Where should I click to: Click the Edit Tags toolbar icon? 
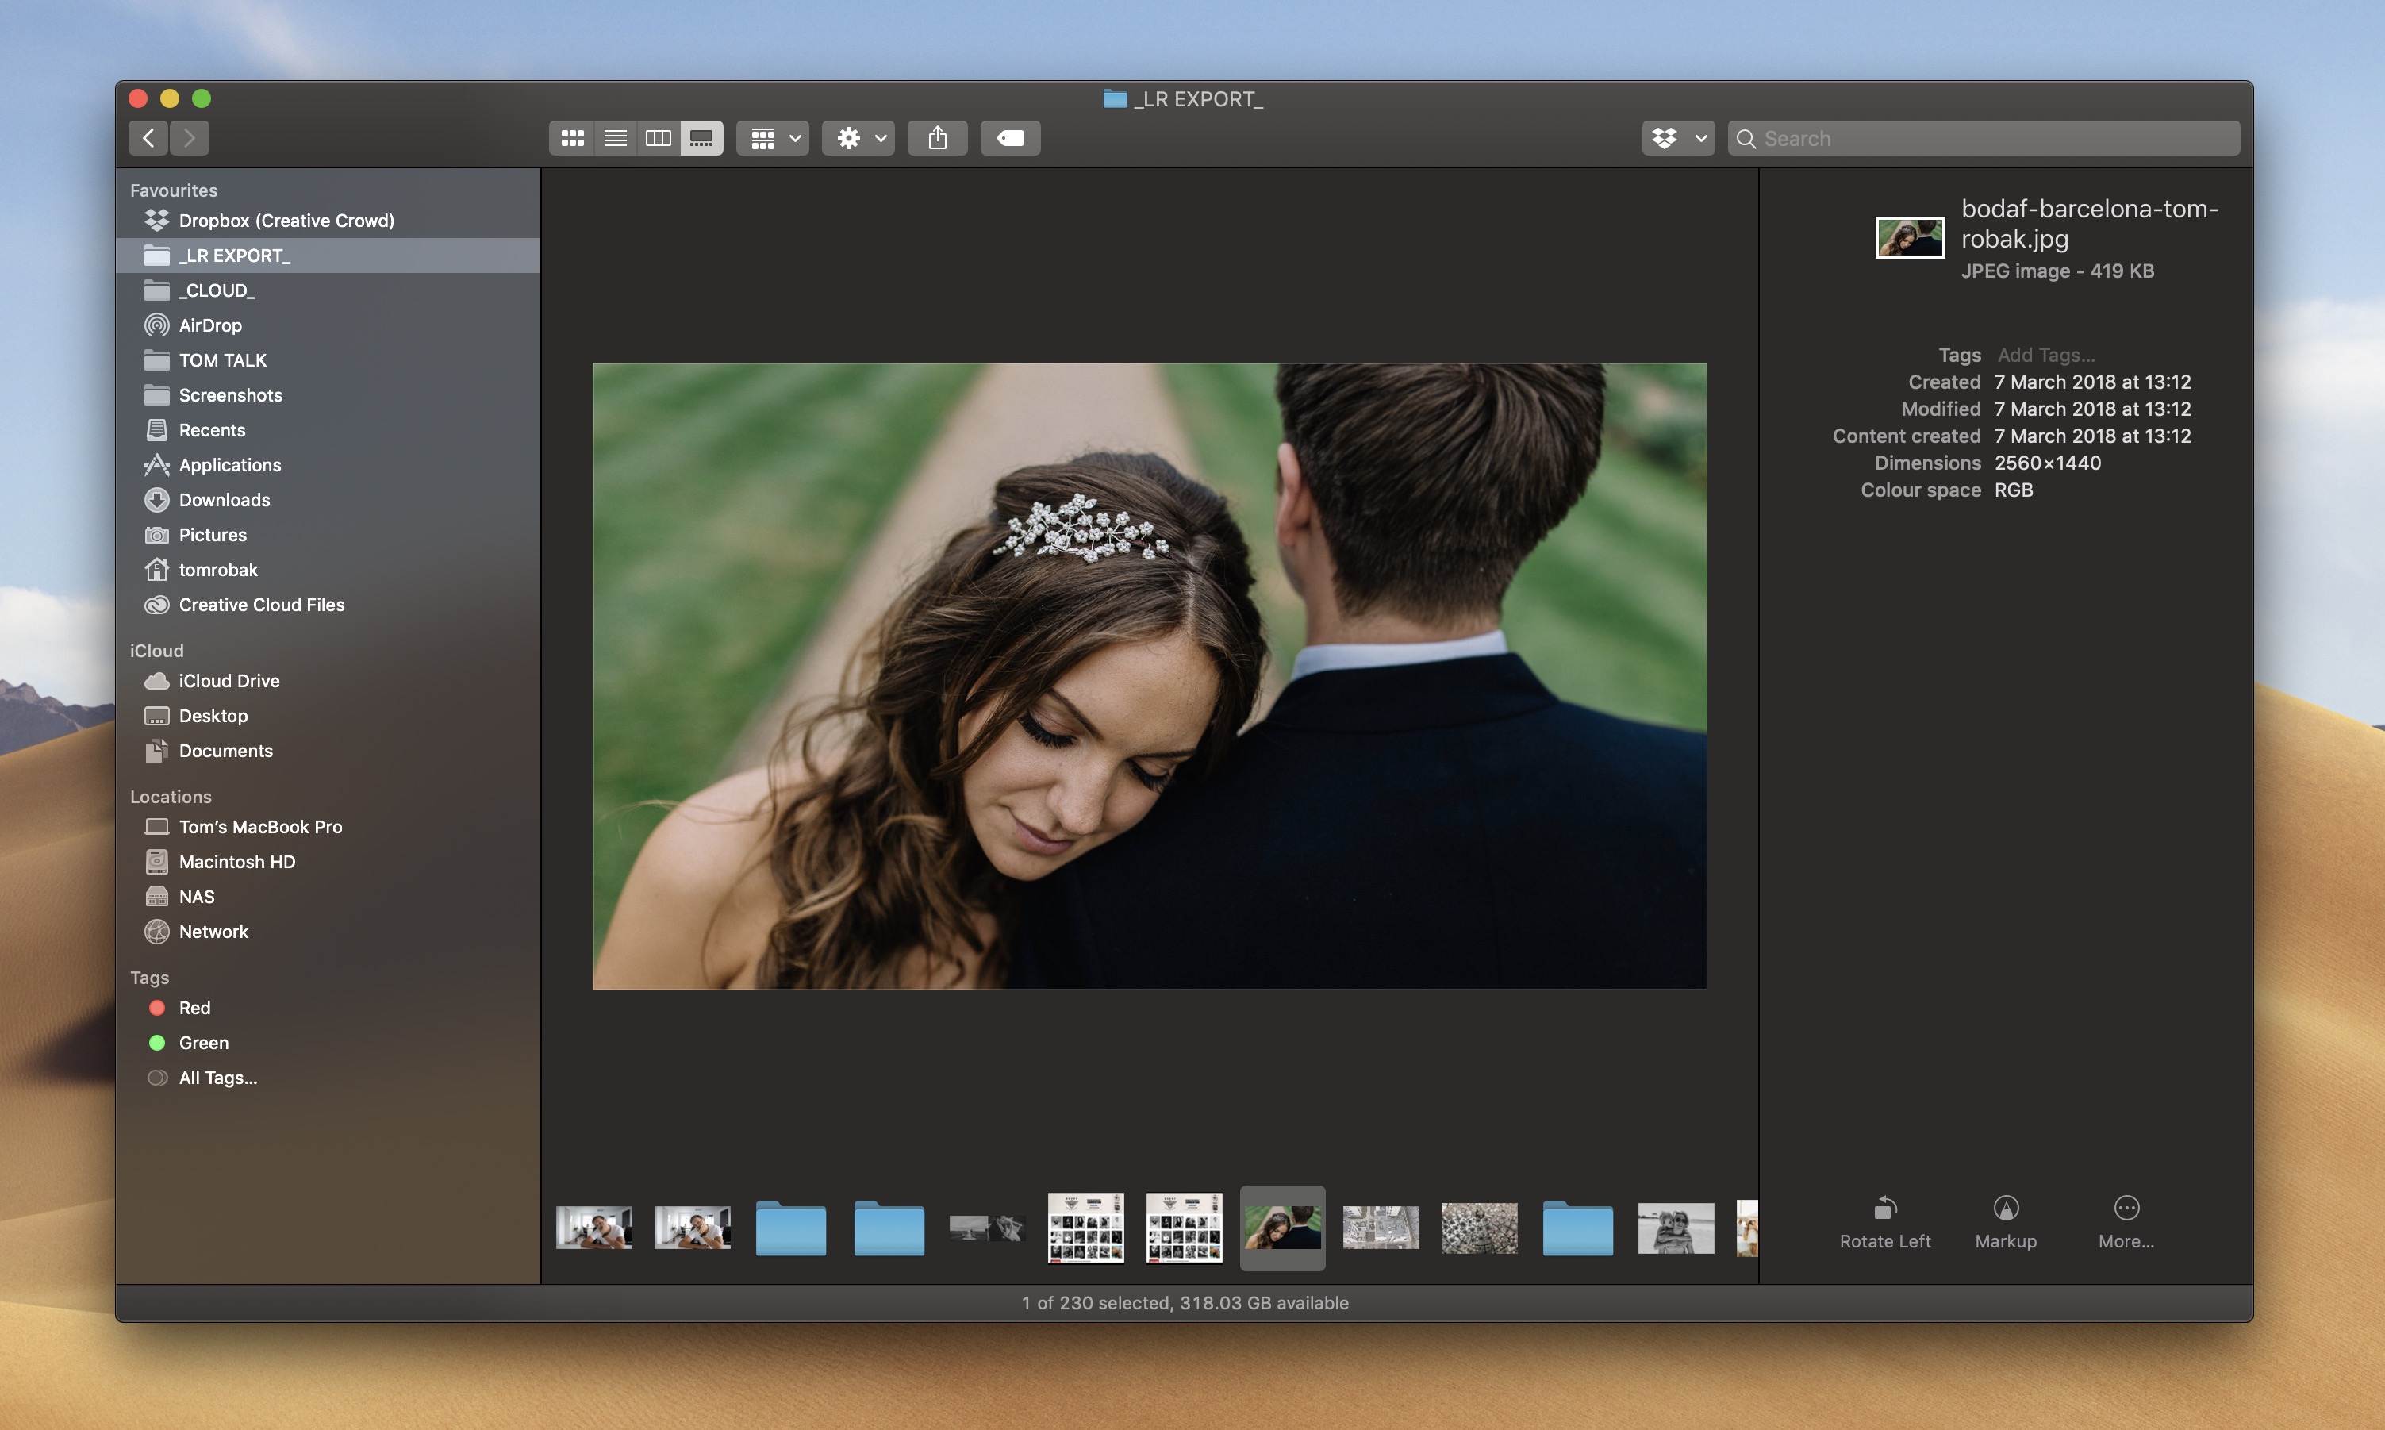[x=1009, y=138]
